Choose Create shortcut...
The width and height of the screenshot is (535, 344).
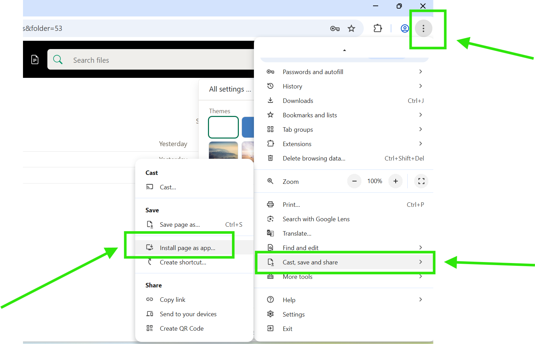(x=194, y=262)
